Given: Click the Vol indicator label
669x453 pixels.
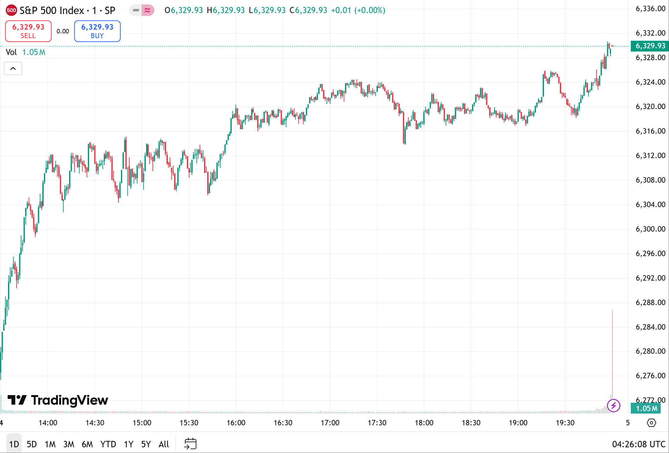Looking at the screenshot, I should coord(11,52).
